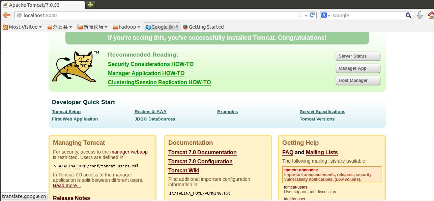Open the JDBC DataSources link
Viewport: 434px width, 201px height.
(155, 119)
